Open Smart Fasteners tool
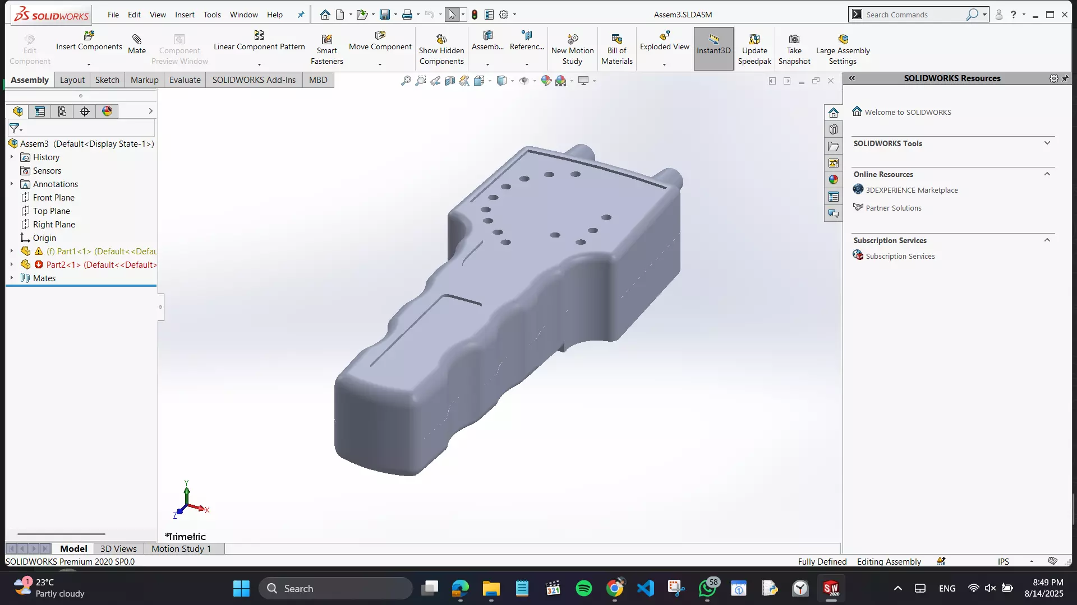Screen dimensions: 1077x605 (326, 40)
